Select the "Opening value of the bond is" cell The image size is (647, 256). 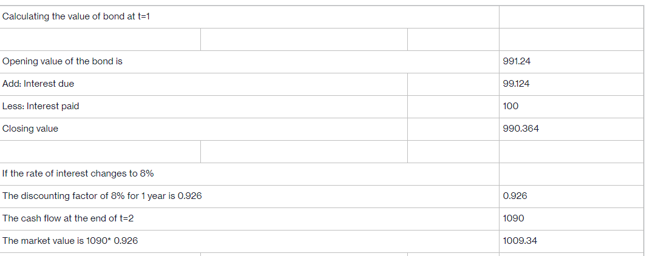tap(63, 61)
